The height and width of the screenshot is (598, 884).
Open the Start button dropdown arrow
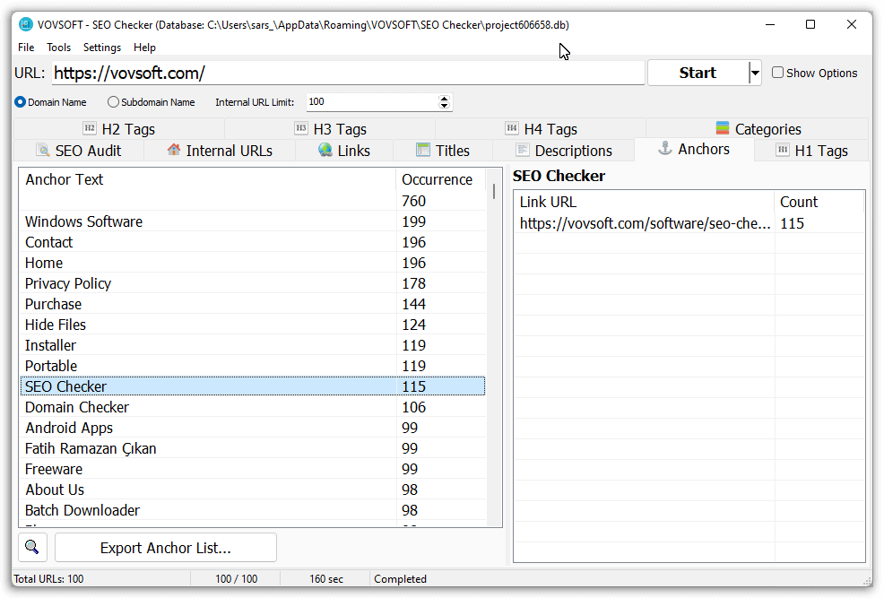[x=755, y=73]
